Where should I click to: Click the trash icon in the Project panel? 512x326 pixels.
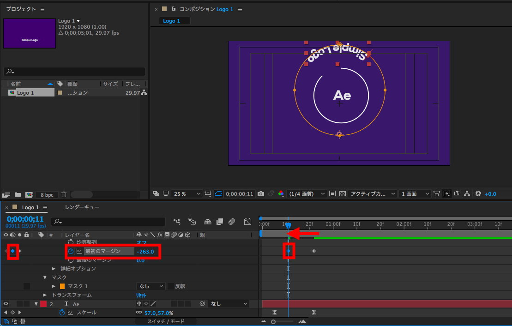pyautogui.click(x=64, y=195)
